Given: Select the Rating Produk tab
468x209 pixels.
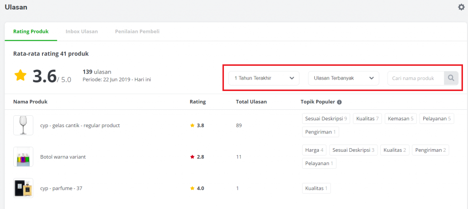Looking at the screenshot, I should coord(31,32).
